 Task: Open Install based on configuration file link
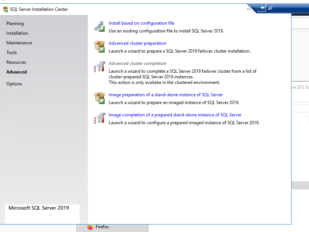[141, 23]
